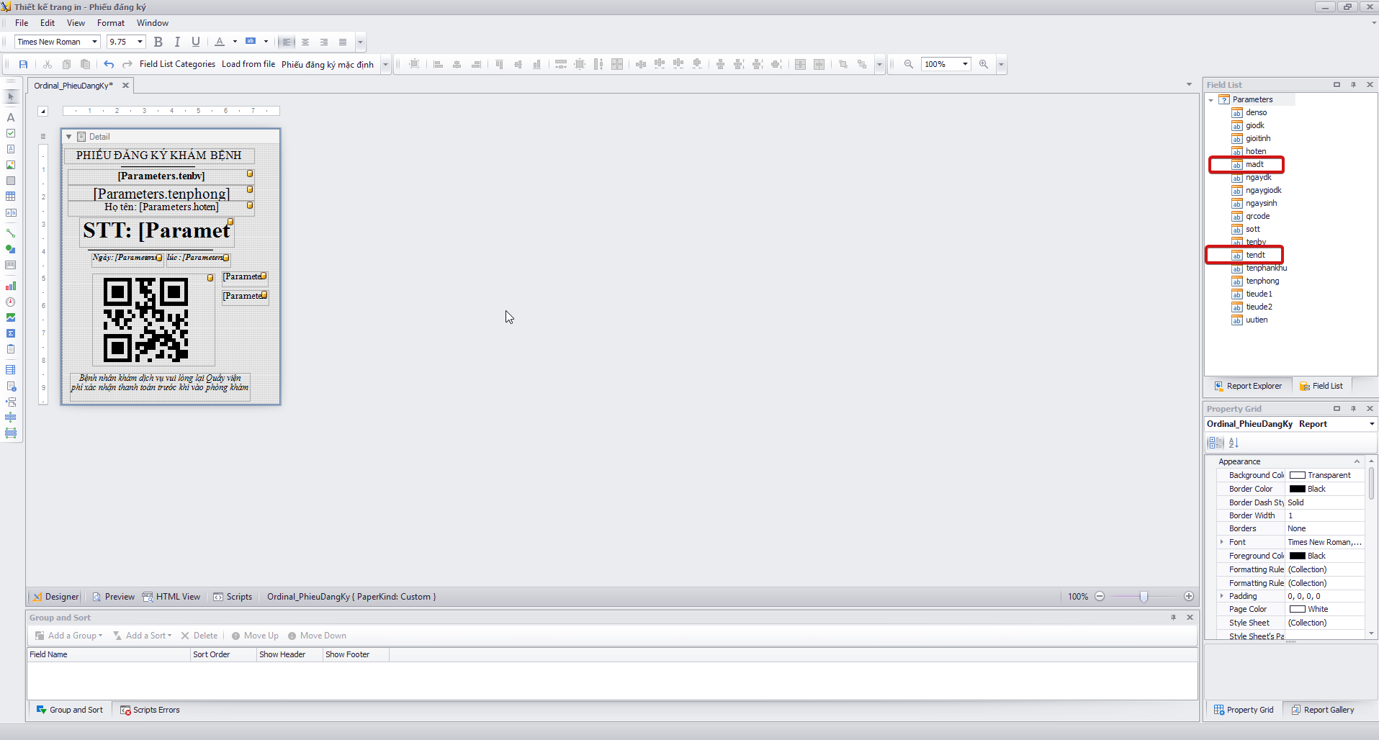Expand the Padding property
1379x740 pixels.
click(x=1222, y=596)
